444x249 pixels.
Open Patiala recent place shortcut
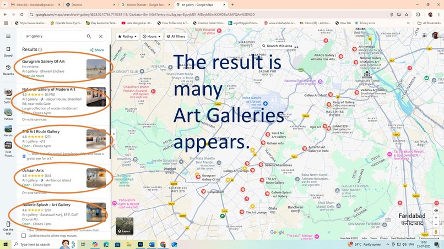click(x=8, y=114)
